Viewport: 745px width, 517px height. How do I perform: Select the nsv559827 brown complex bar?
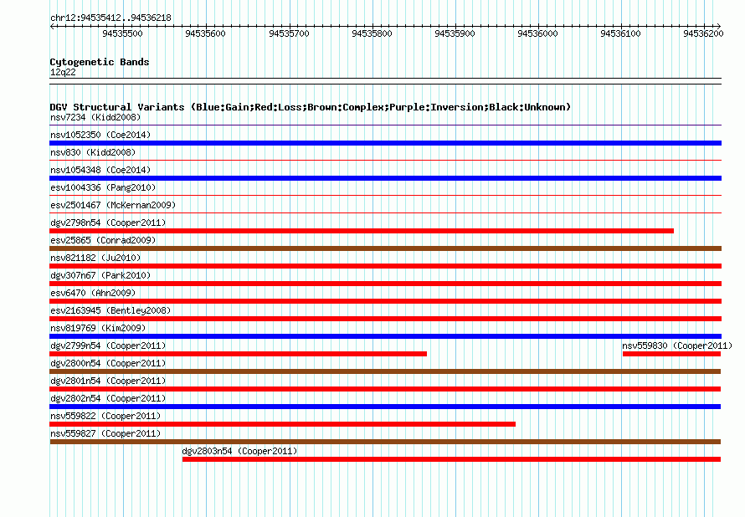[385, 442]
